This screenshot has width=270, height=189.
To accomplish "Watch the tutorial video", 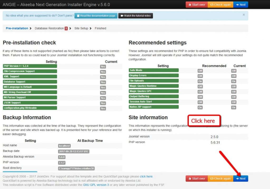I will 135,16.
